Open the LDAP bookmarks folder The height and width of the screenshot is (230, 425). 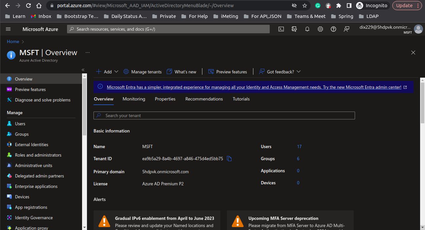368,16
